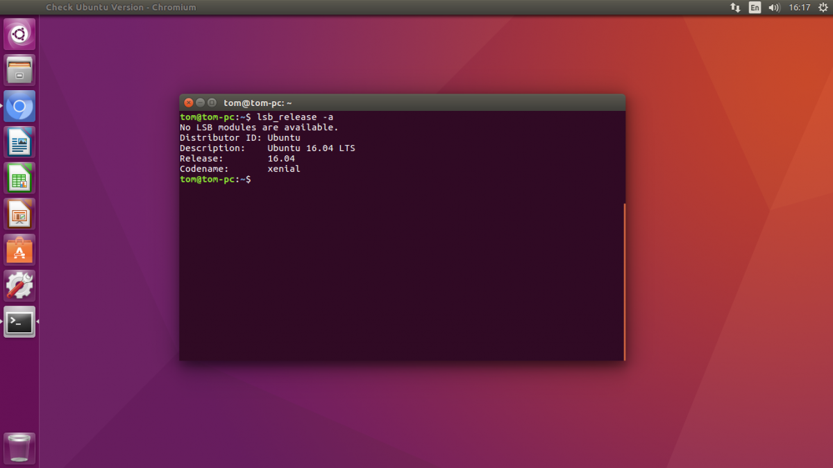833x468 pixels.
Task: Open the sound volume indicator
Action: point(775,8)
